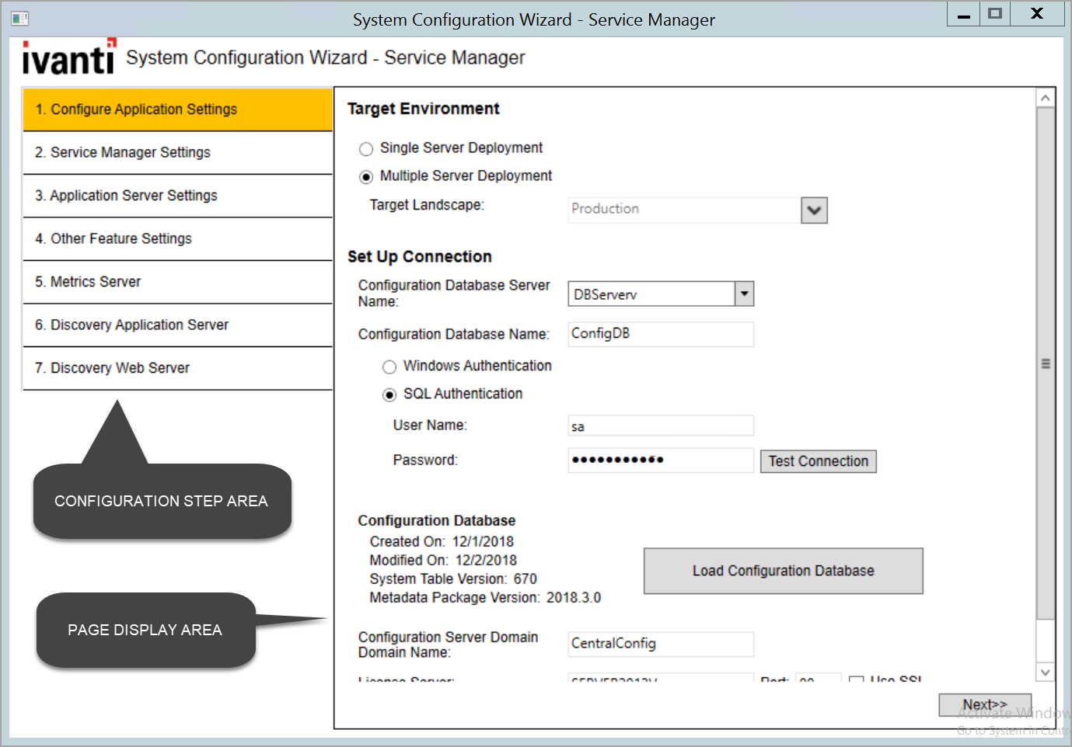Image resolution: width=1072 pixels, height=747 pixels.
Task: Expand the landscape combo box showing Production
Action: point(813,210)
